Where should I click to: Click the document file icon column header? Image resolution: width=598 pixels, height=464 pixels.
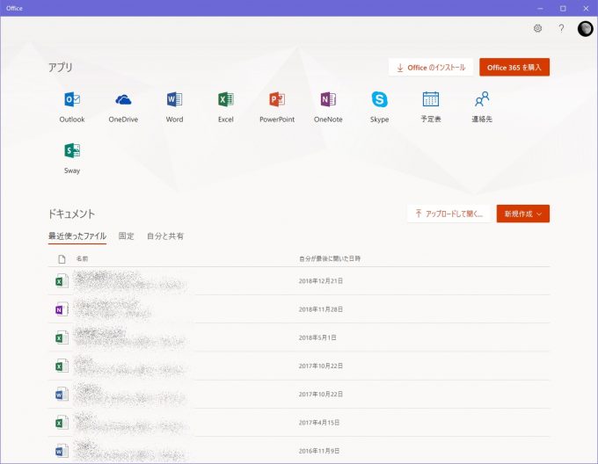pyautogui.click(x=62, y=259)
